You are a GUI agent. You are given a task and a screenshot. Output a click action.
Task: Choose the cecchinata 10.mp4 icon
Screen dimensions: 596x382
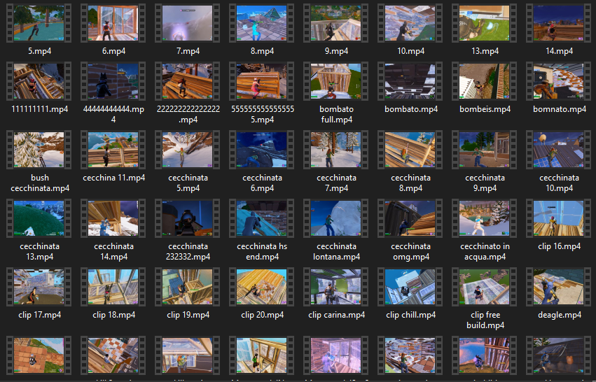click(559, 150)
